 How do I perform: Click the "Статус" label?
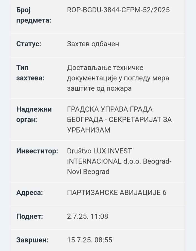click(x=29, y=44)
